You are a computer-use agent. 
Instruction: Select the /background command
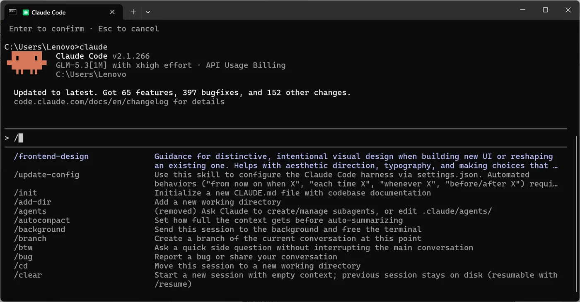(x=39, y=229)
